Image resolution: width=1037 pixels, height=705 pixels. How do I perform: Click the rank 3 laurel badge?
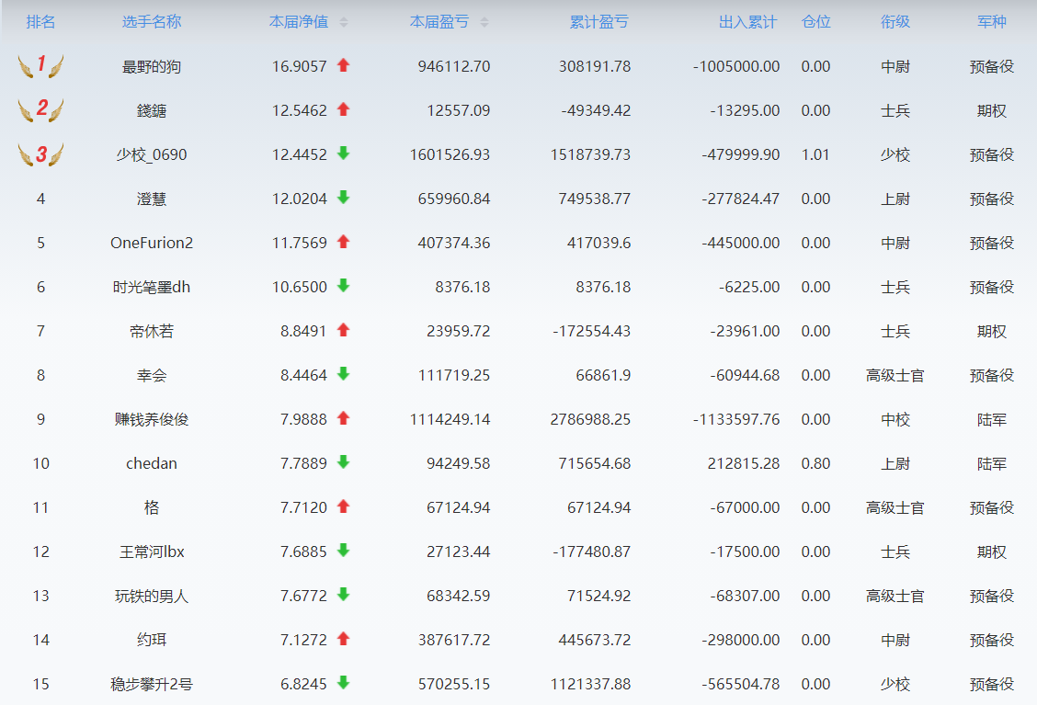(41, 154)
